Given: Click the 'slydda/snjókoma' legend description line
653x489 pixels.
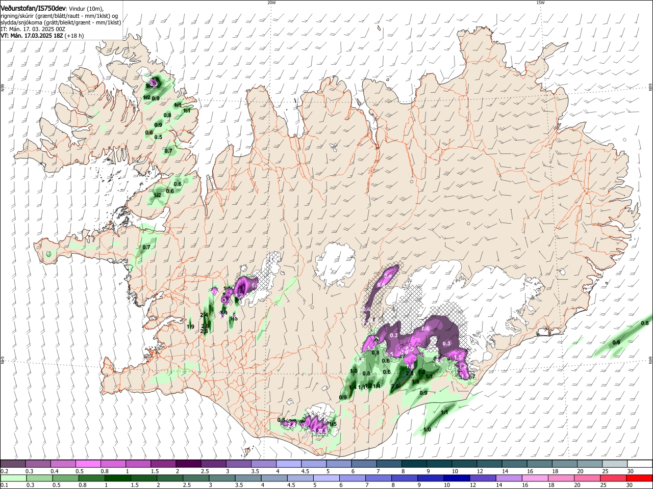Looking at the screenshot, I should click(61, 22).
